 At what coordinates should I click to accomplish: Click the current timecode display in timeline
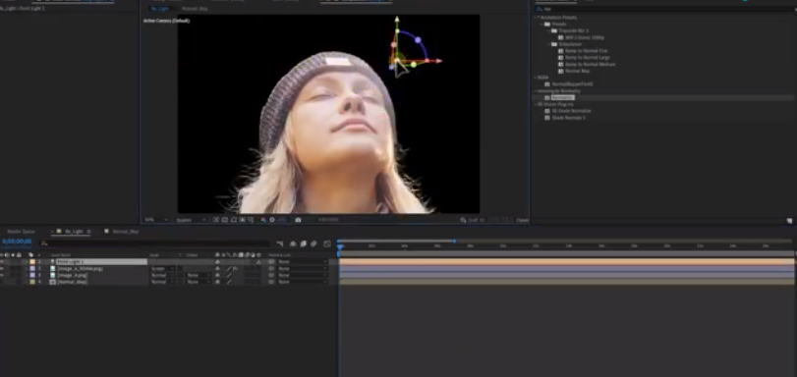pos(17,242)
